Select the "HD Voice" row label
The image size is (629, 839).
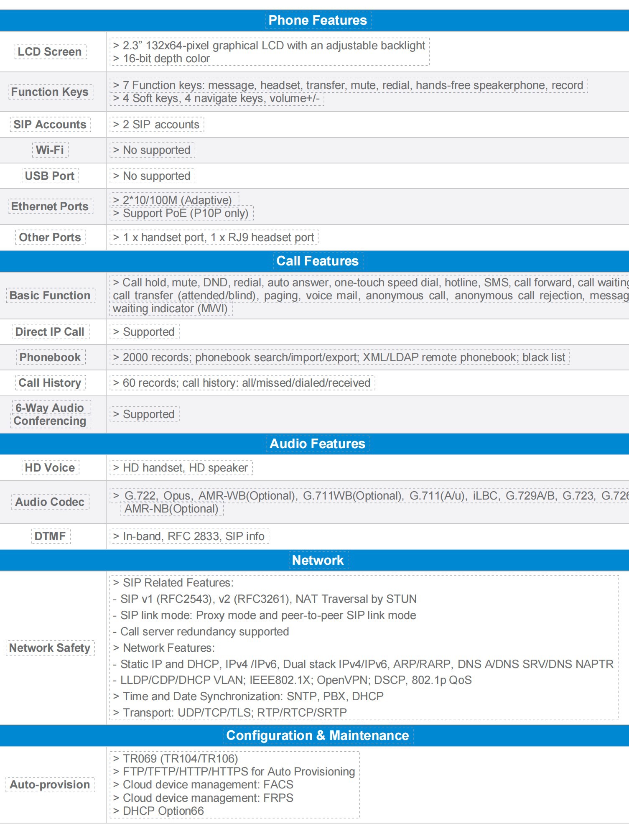tap(50, 467)
